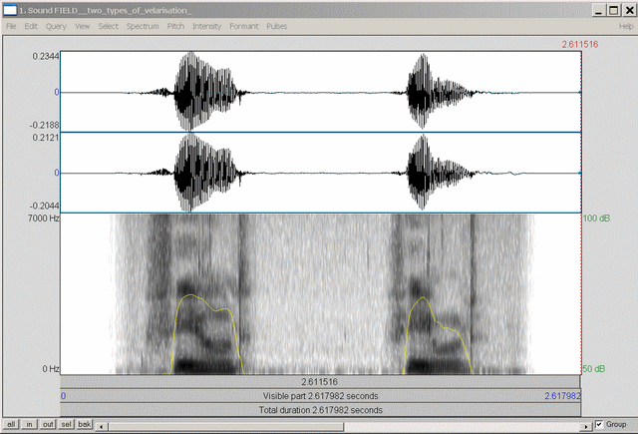638x434 pixels.
Task: Expand the View menu
Action: [x=82, y=25]
